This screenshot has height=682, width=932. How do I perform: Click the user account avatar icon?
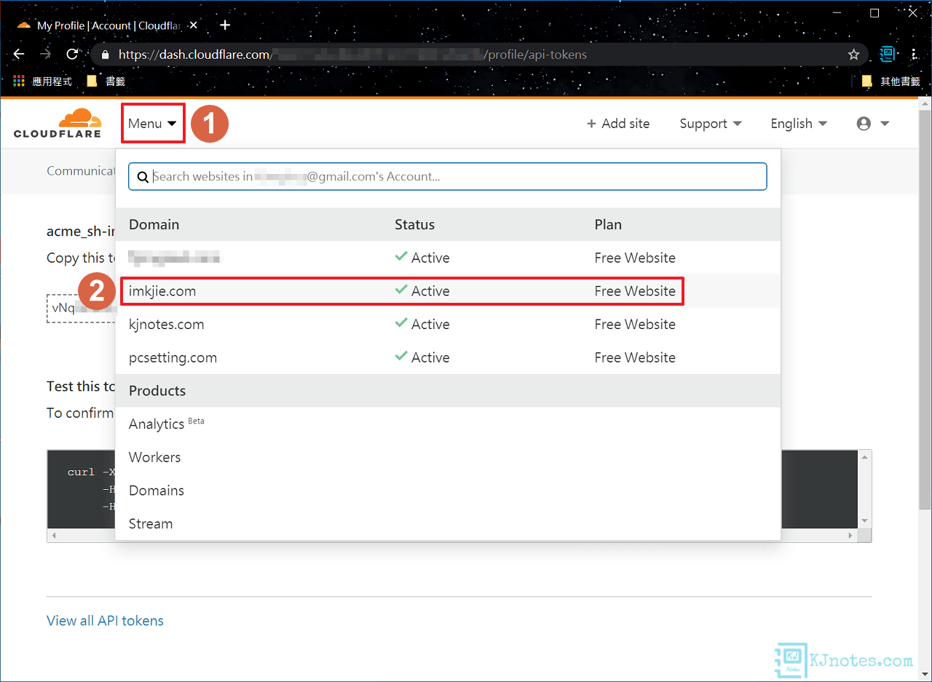tap(864, 124)
